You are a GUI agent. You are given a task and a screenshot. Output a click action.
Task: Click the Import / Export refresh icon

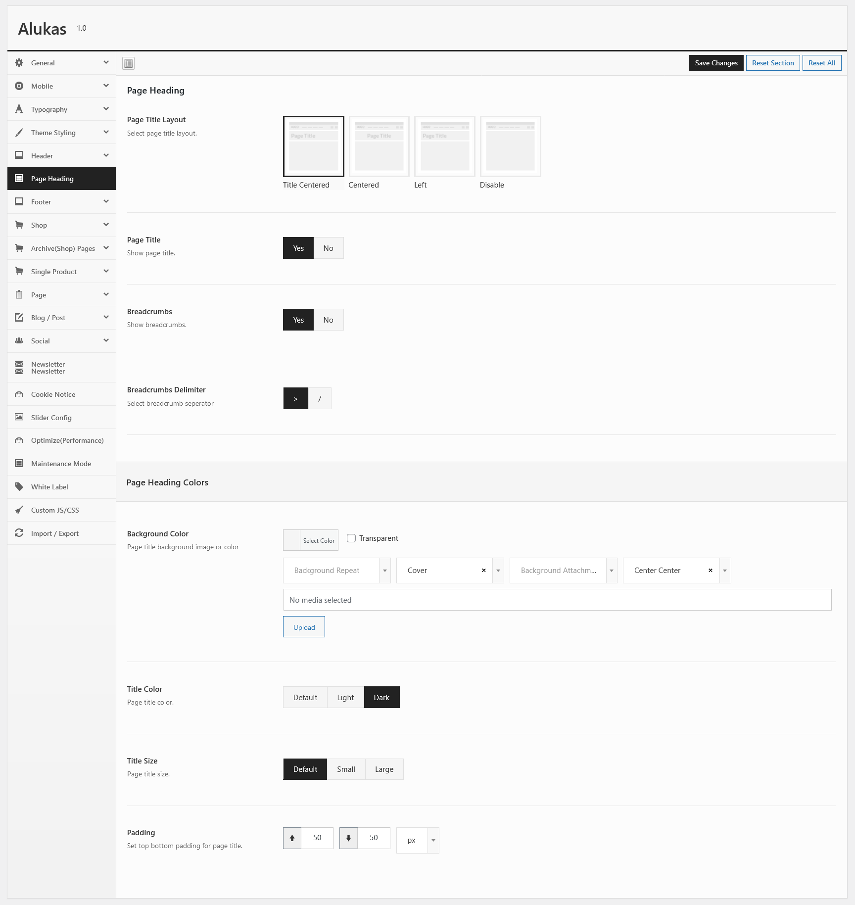(x=19, y=533)
